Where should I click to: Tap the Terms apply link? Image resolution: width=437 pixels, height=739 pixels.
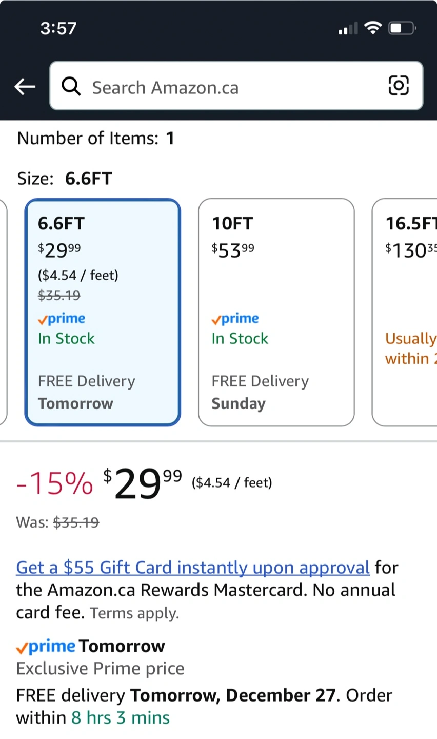coord(134,613)
